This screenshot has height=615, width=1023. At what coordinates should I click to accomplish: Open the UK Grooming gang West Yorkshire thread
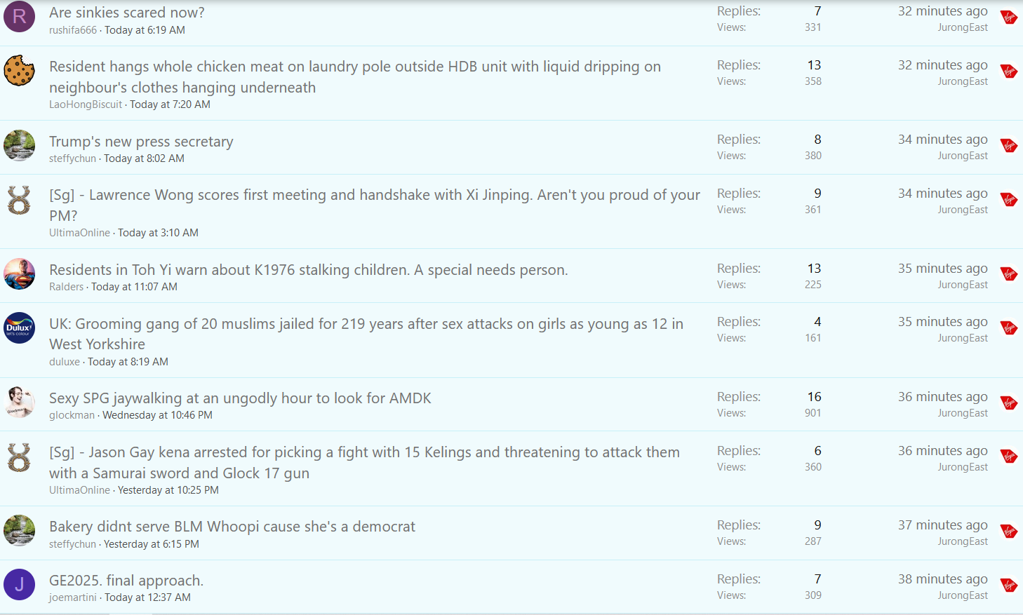click(x=366, y=334)
